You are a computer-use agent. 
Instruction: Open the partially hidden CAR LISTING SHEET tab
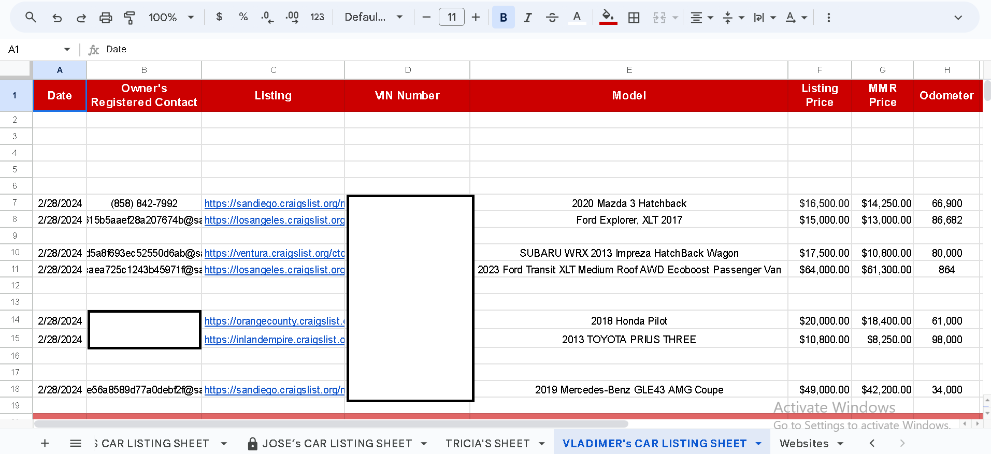[154, 443]
